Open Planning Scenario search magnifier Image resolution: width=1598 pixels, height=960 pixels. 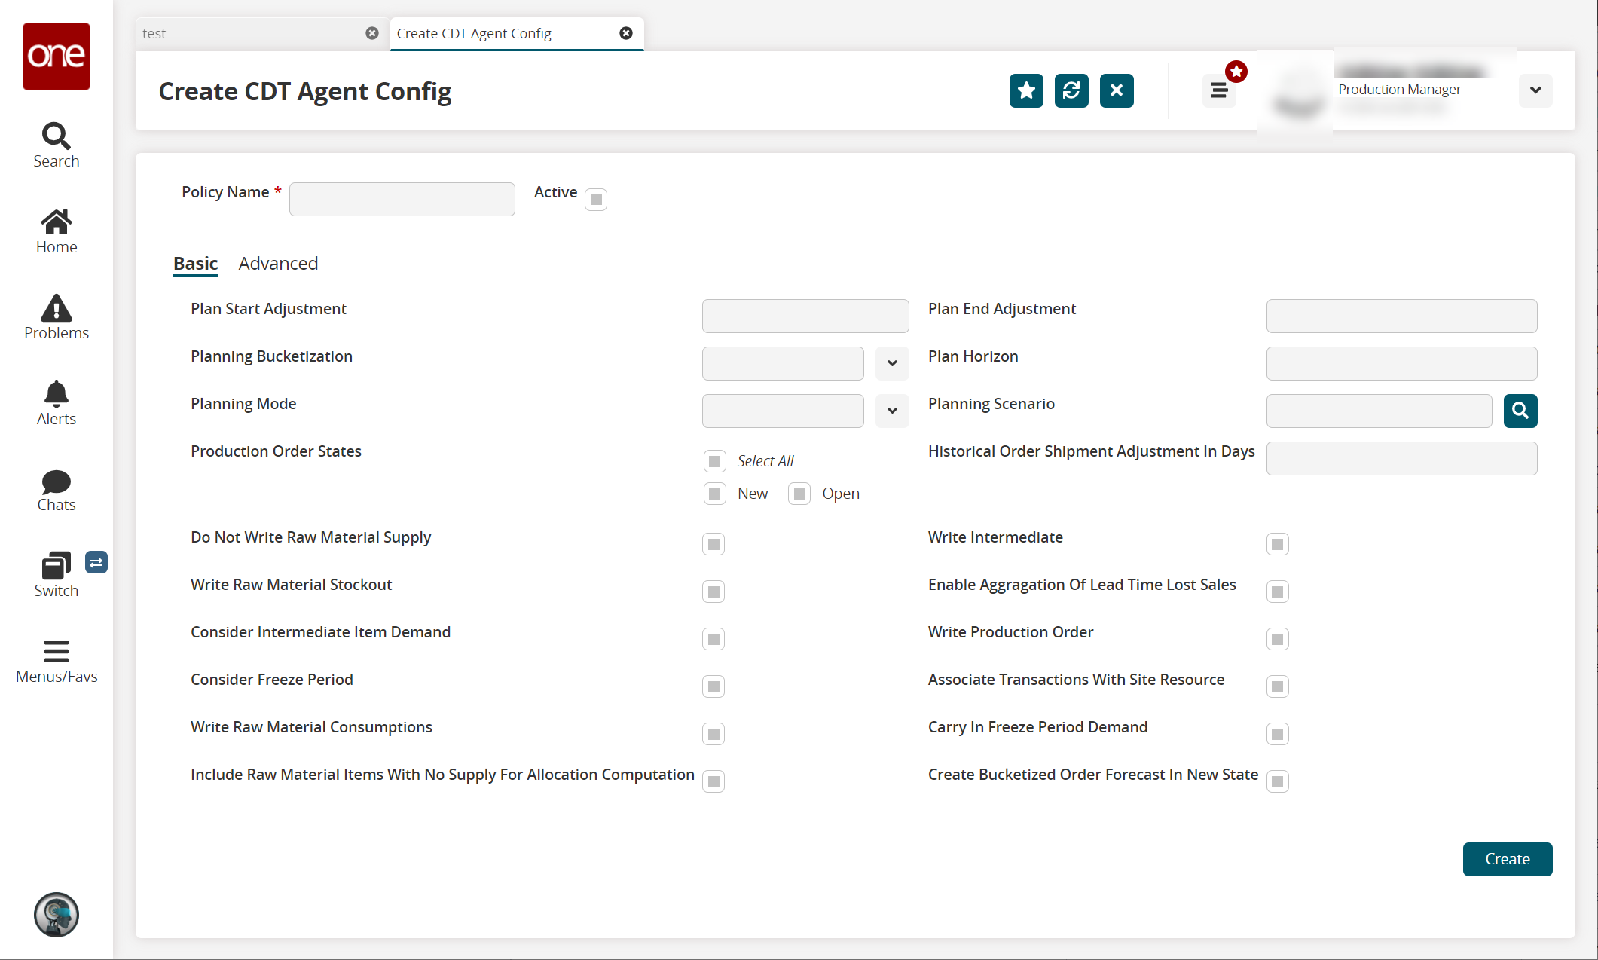(1520, 411)
